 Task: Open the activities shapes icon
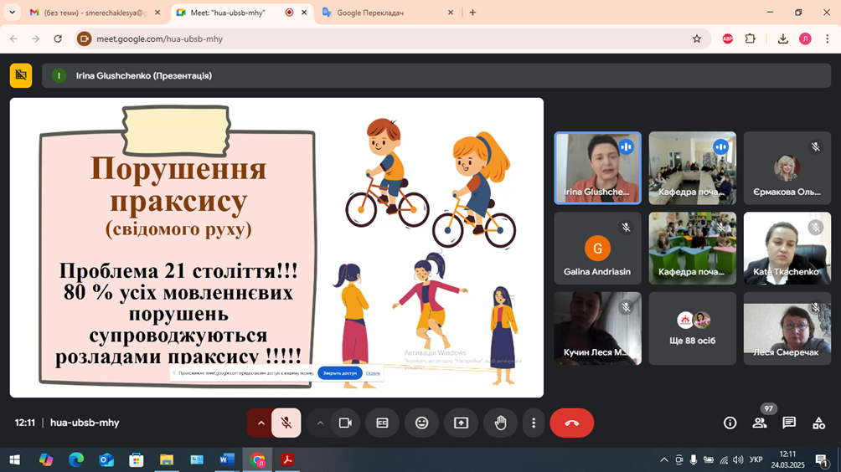[x=818, y=423]
